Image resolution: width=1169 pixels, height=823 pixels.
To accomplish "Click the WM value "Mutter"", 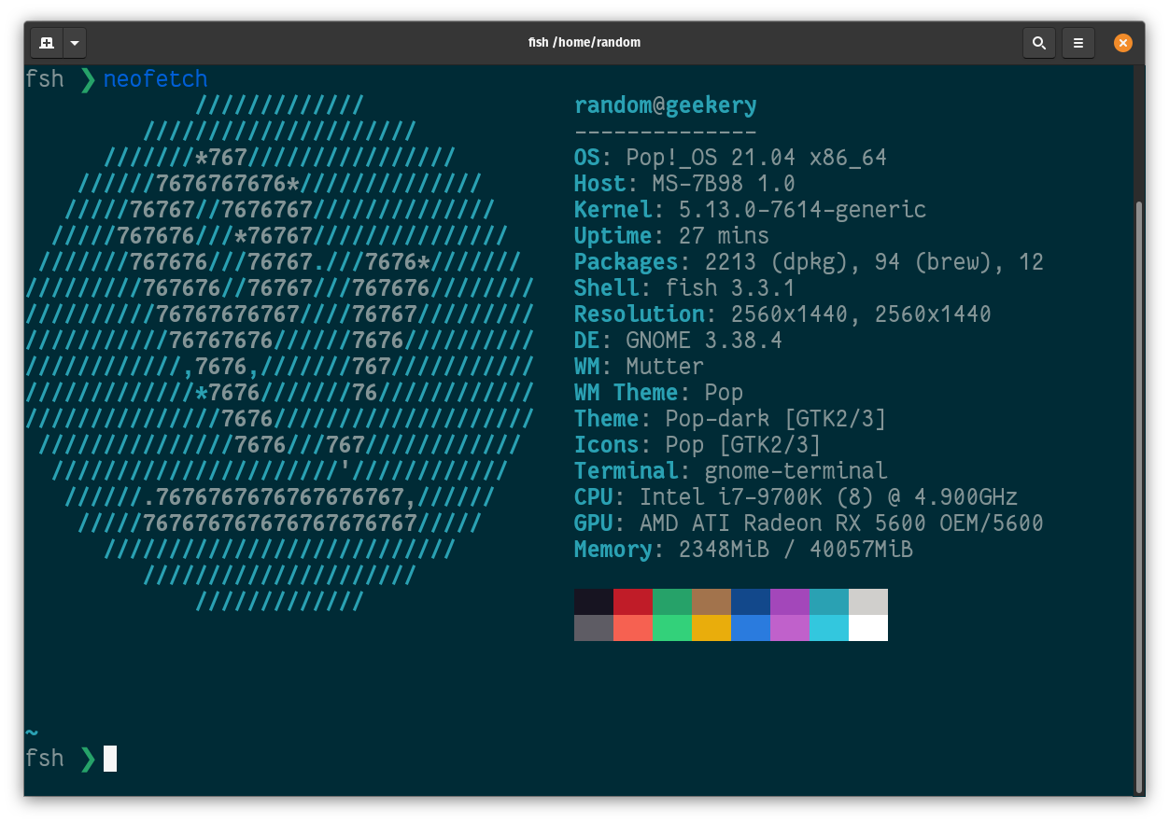I will pyautogui.click(x=665, y=367).
